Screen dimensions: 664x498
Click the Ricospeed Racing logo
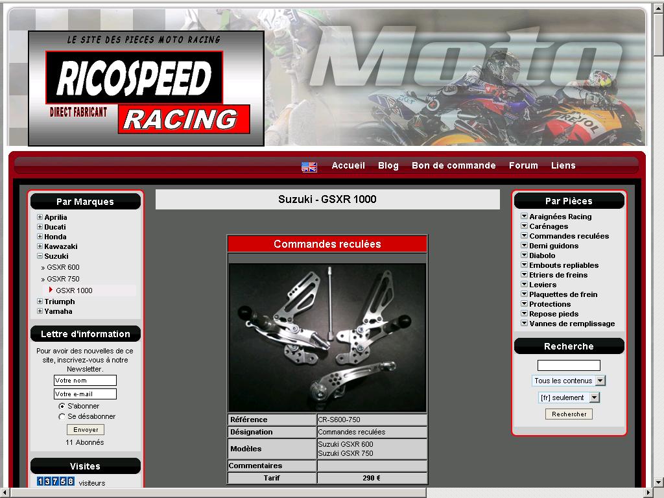pos(147,88)
